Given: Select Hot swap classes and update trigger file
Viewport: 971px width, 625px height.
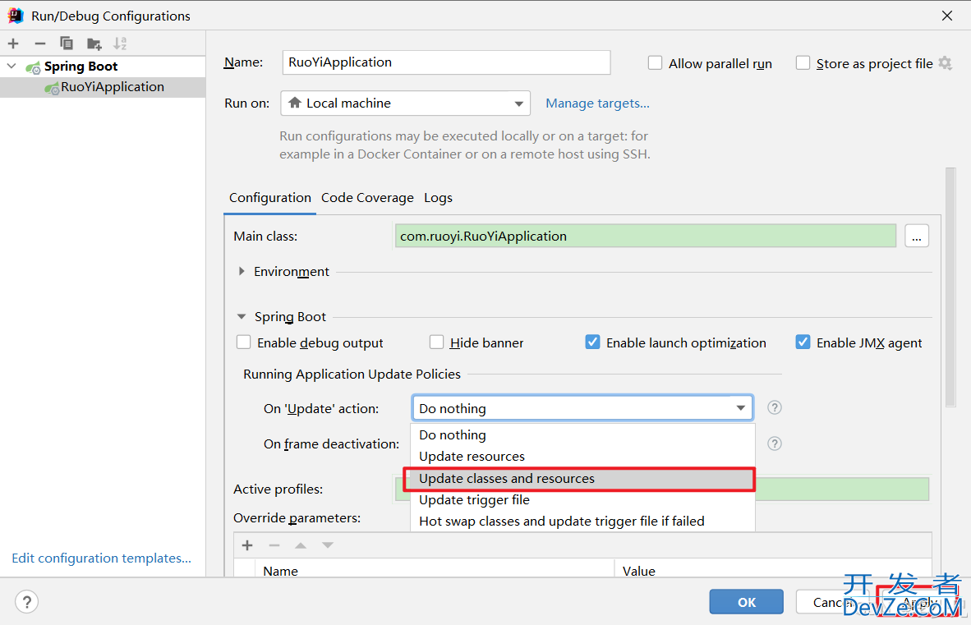Looking at the screenshot, I should [x=582, y=521].
